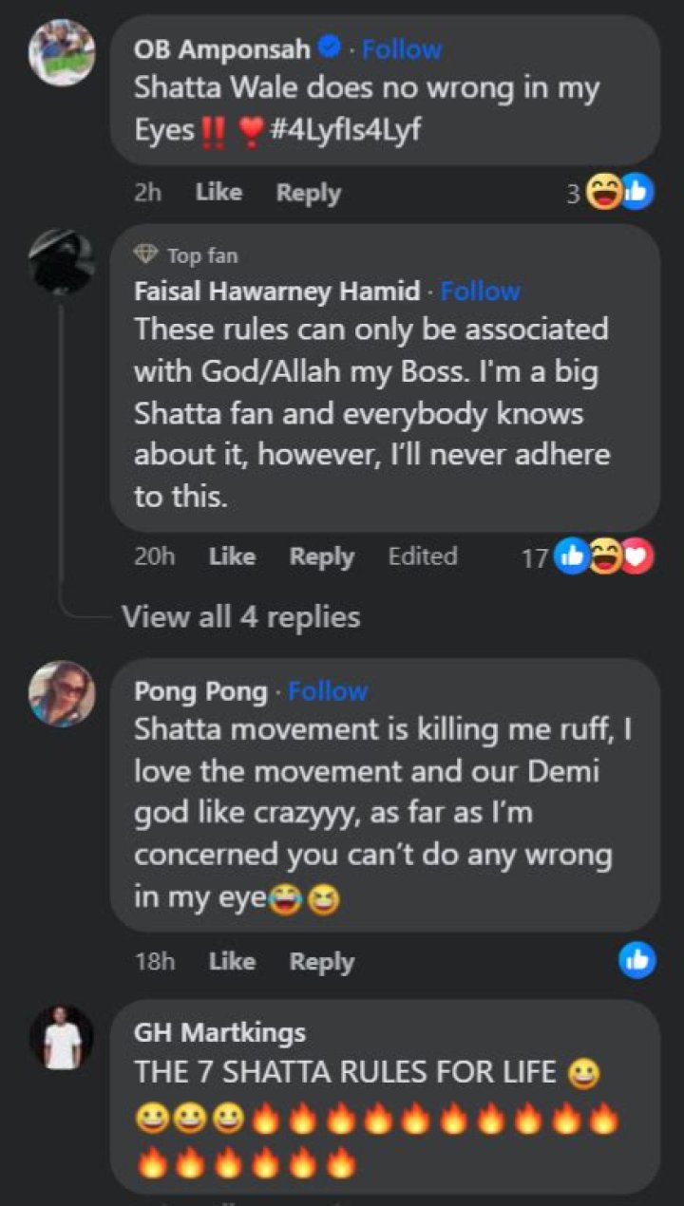
Task: Click the #4LyfIs4Lyf hashtag
Action: [x=346, y=131]
